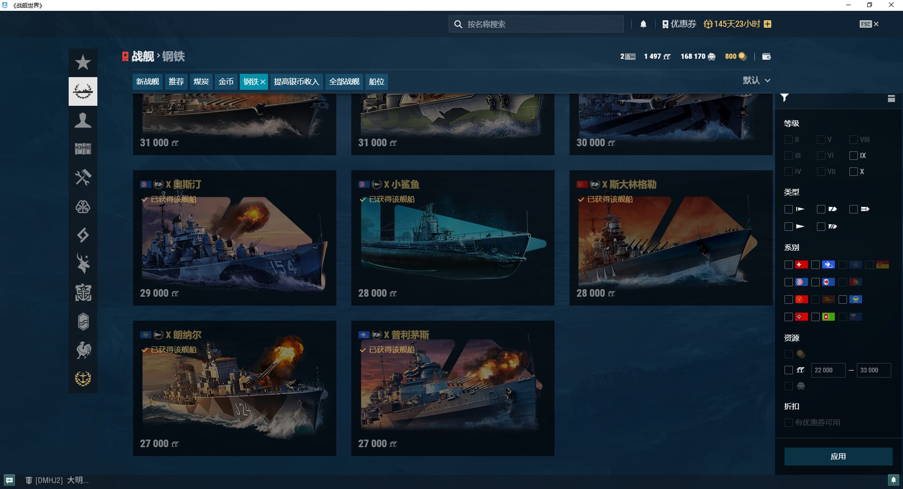Image resolution: width=903 pixels, height=489 pixels.
Task: Click the yellow plus beside premium time
Action: coord(768,24)
